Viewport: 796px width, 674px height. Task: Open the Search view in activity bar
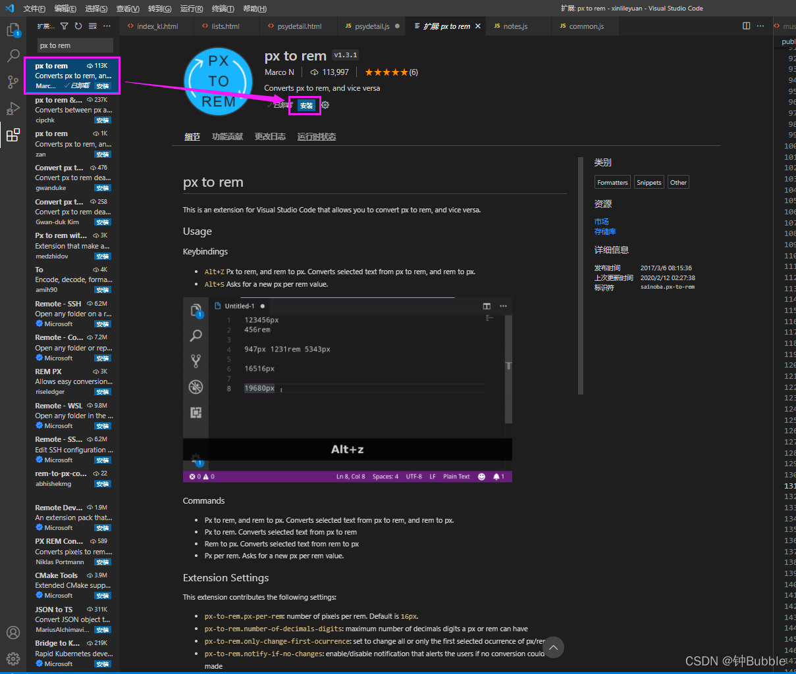pyautogui.click(x=13, y=56)
